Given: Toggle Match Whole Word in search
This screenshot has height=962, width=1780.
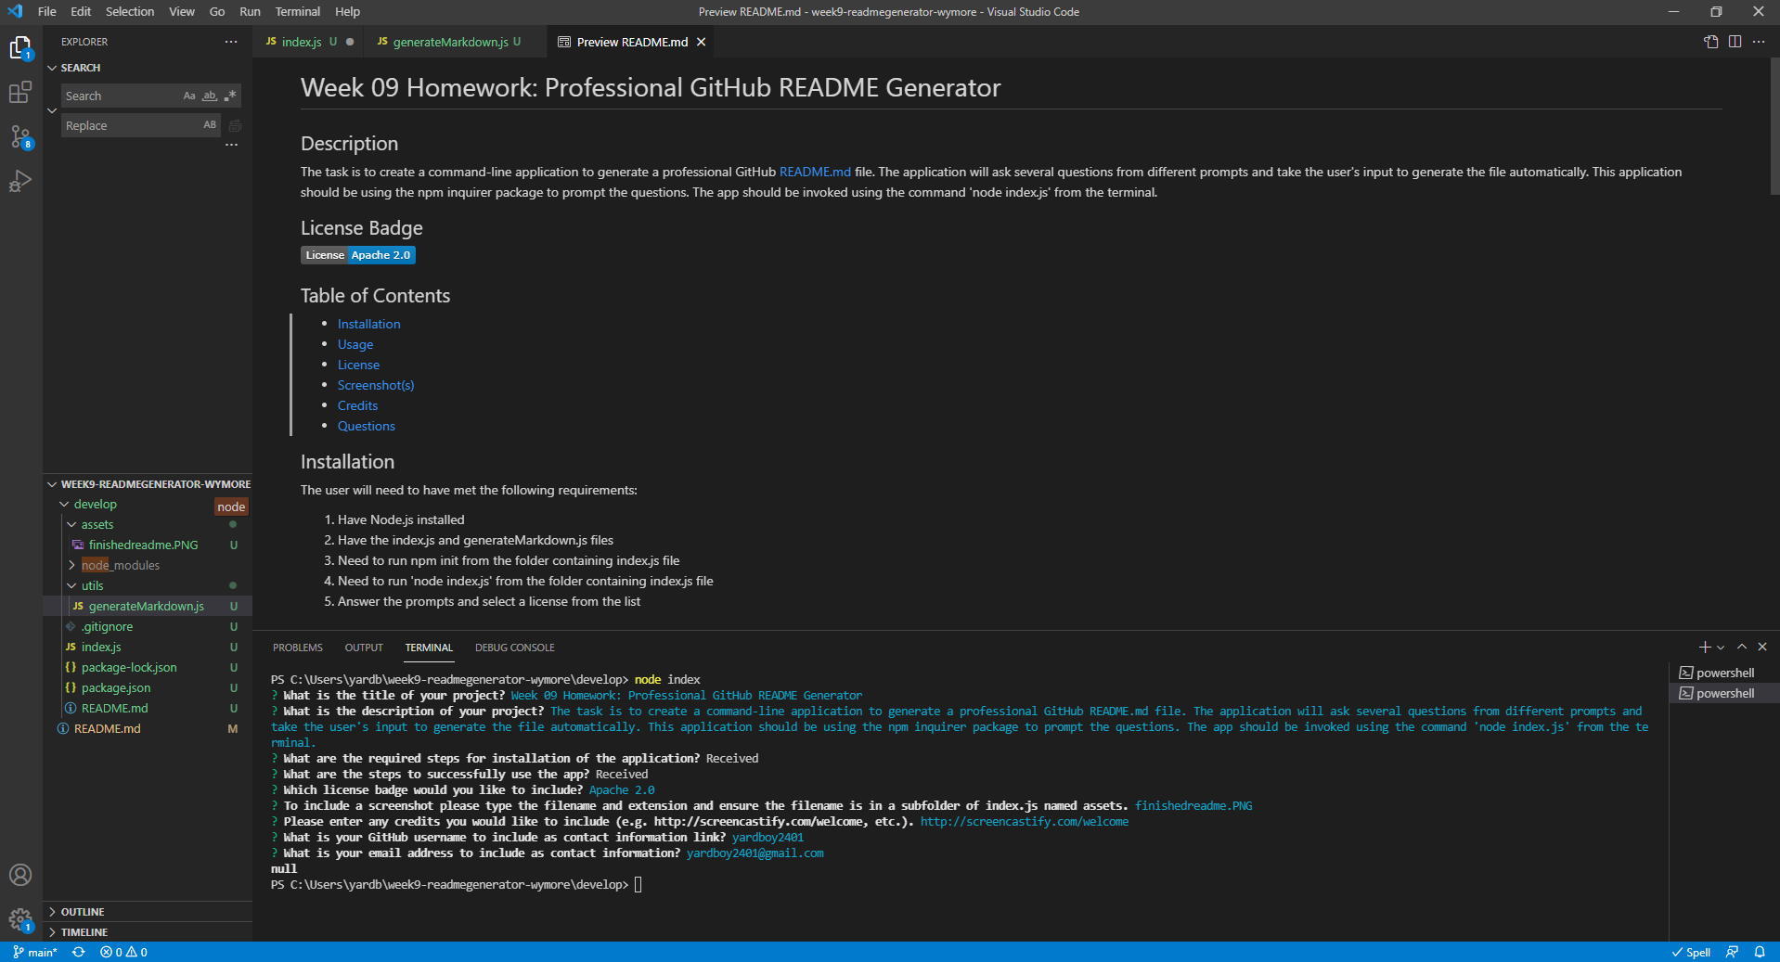Looking at the screenshot, I should pyautogui.click(x=210, y=96).
